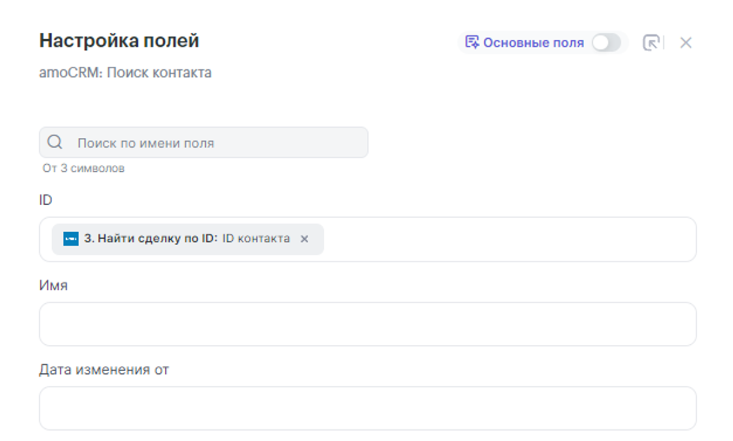Click the ID контакта value in chip
The width and height of the screenshot is (733, 441).
tap(256, 239)
